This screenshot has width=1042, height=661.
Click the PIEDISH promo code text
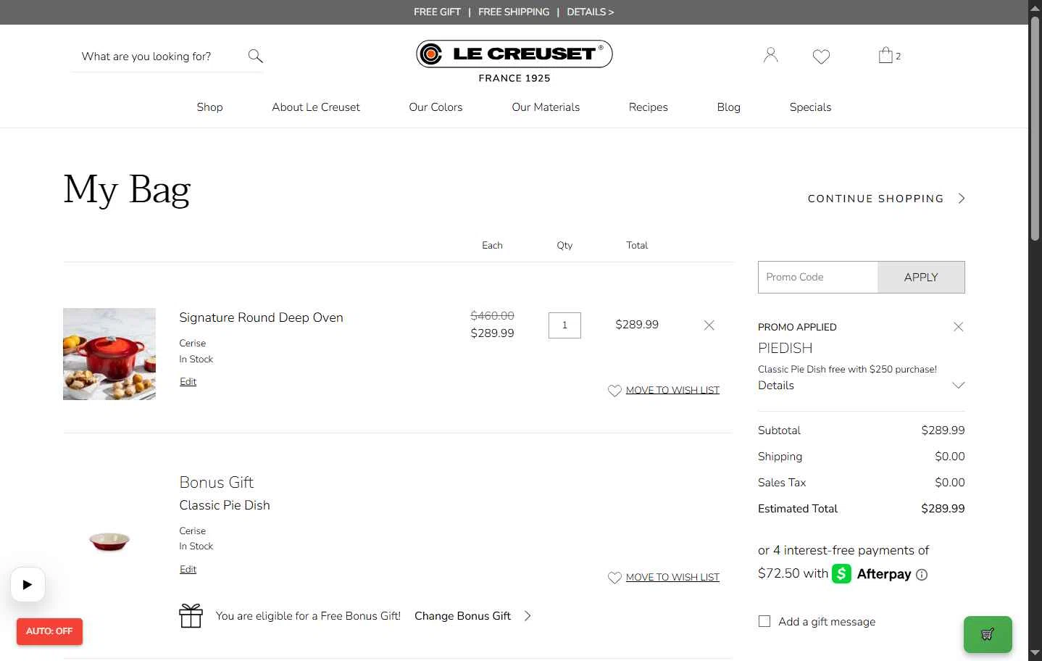[x=785, y=348]
